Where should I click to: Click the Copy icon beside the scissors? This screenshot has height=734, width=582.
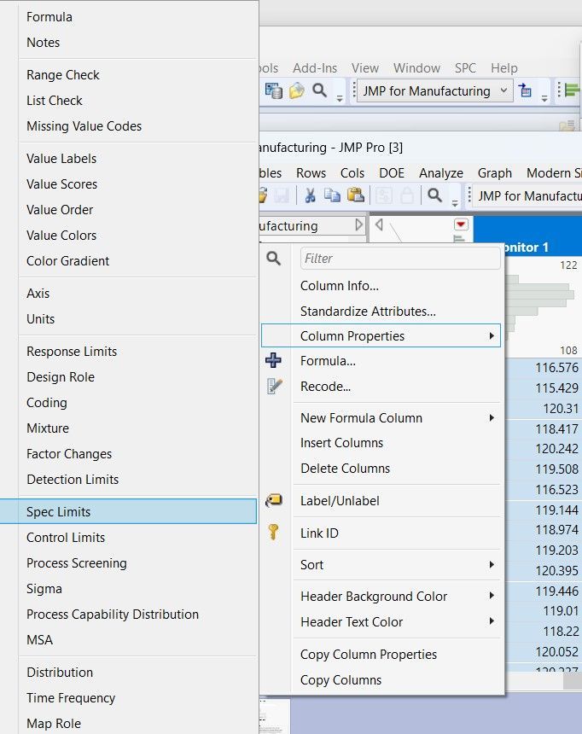coord(332,195)
